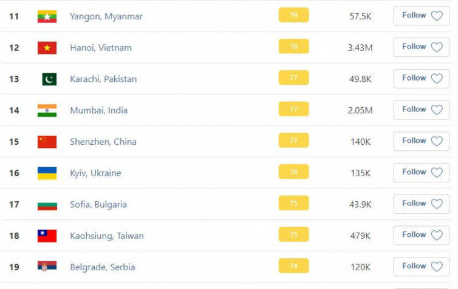Open the Mumbai, India city link
458x289 pixels.
[99, 110]
